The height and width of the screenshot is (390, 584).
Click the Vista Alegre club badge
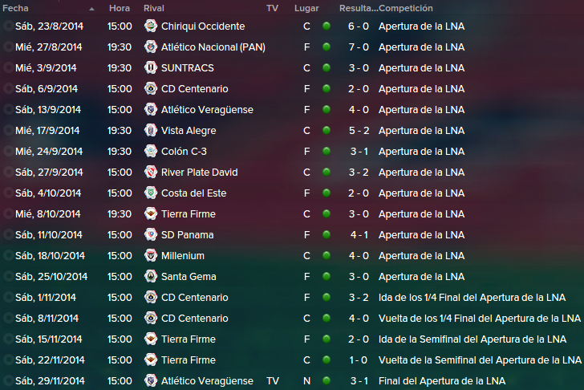(x=151, y=130)
